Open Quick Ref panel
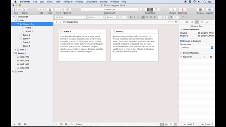226x127 pixels. point(67,10)
